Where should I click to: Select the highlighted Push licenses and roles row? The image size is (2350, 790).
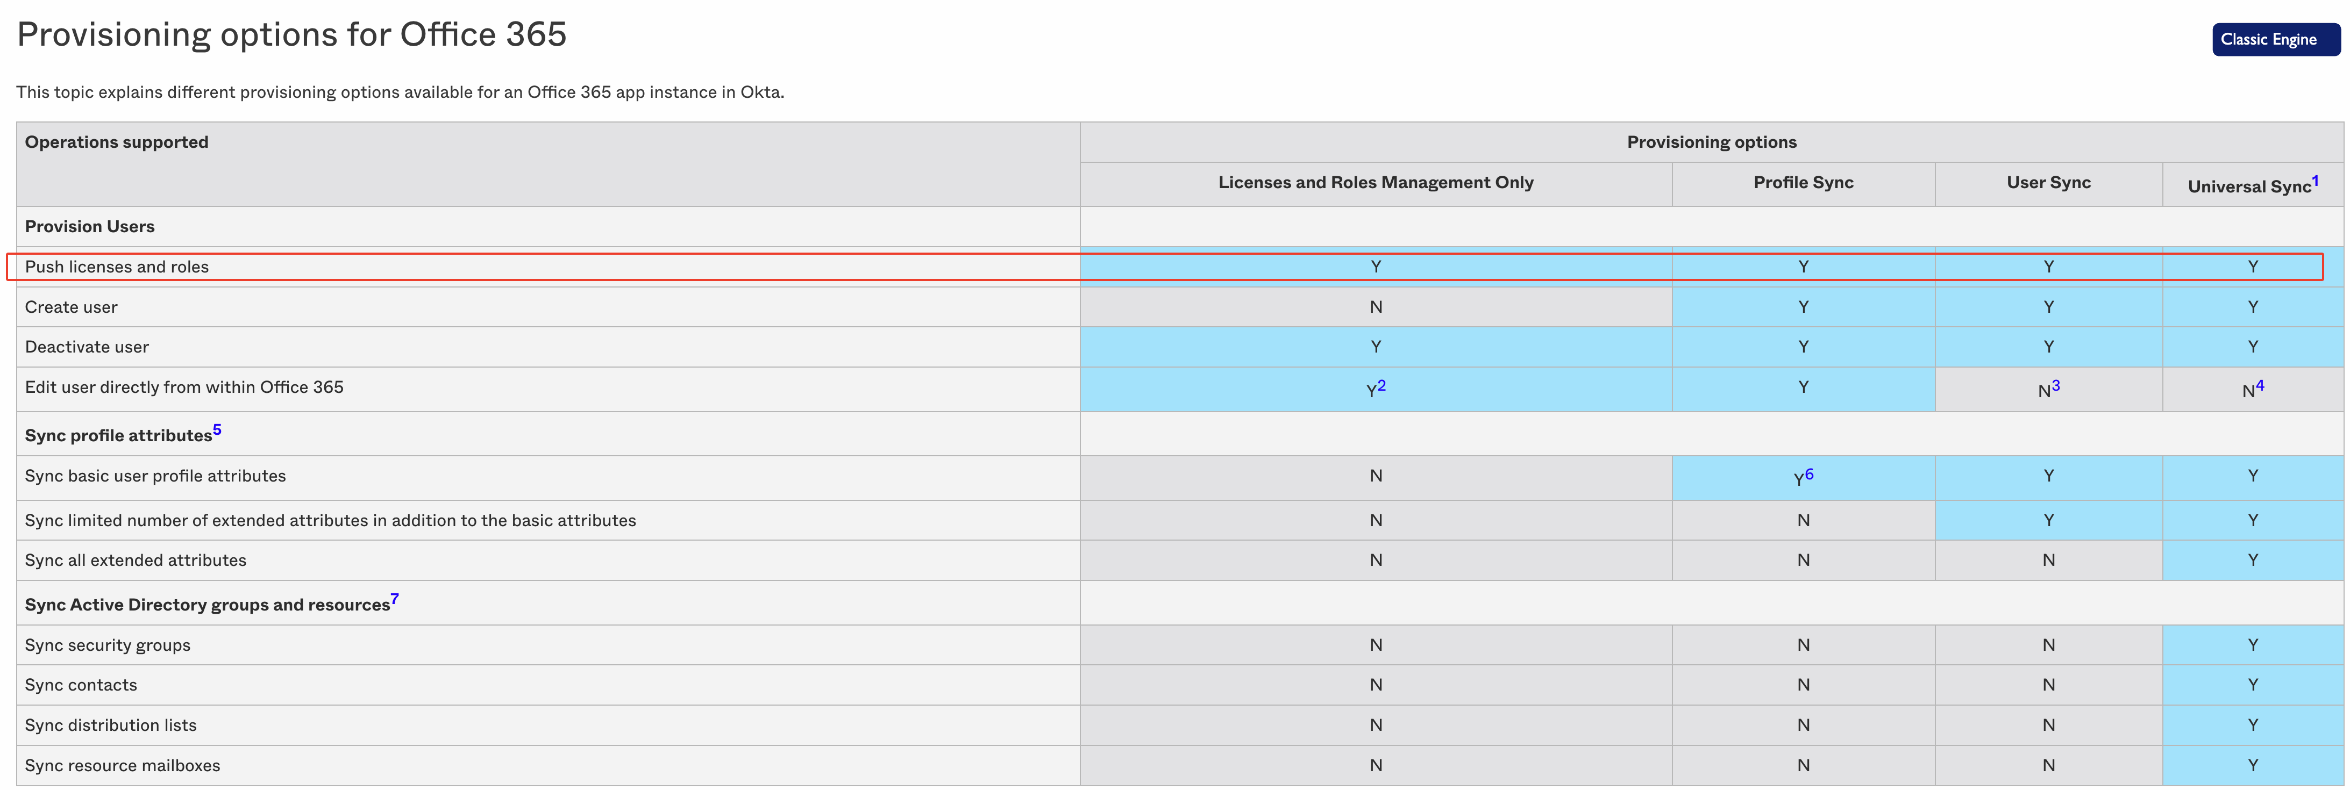click(117, 266)
